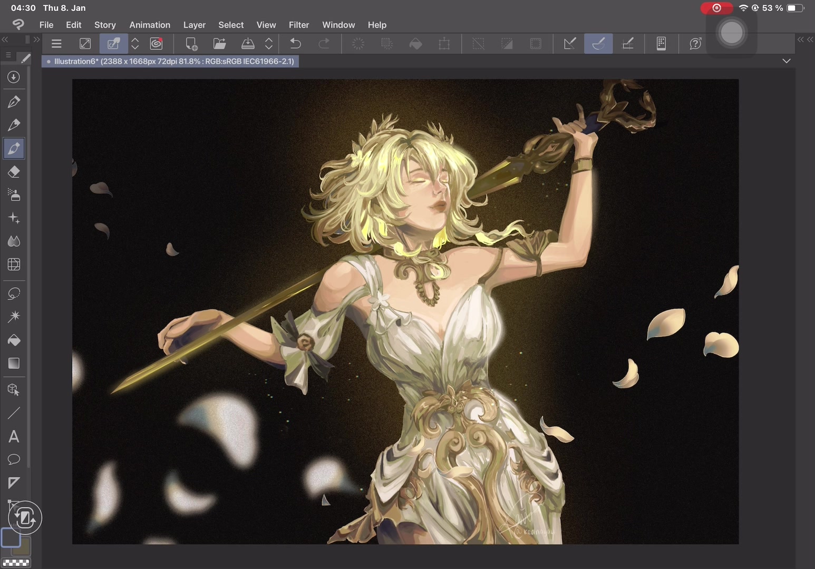Screen dimensions: 815x569
Task: Click the Invert Selected Area icon
Action: click(507, 44)
